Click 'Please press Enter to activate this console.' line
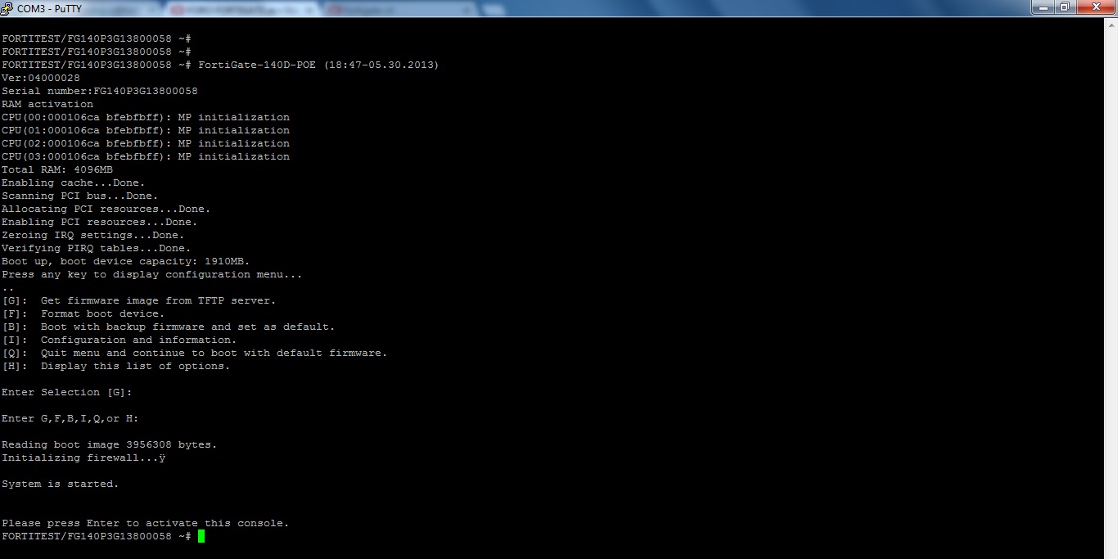Viewport: 1118px width, 559px height. click(x=146, y=523)
